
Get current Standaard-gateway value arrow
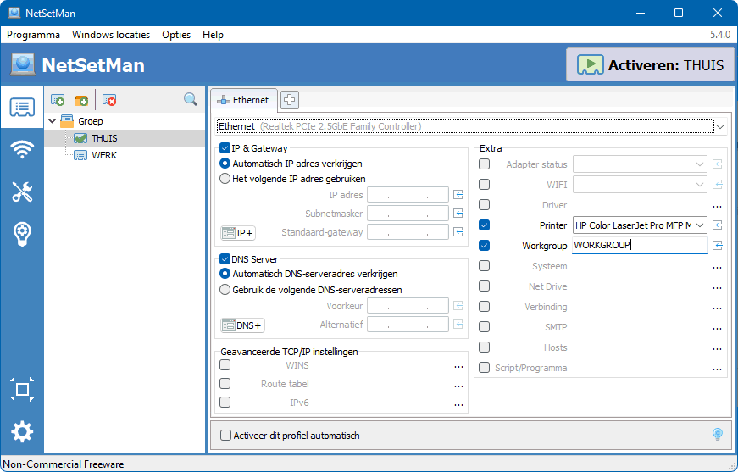click(x=458, y=232)
